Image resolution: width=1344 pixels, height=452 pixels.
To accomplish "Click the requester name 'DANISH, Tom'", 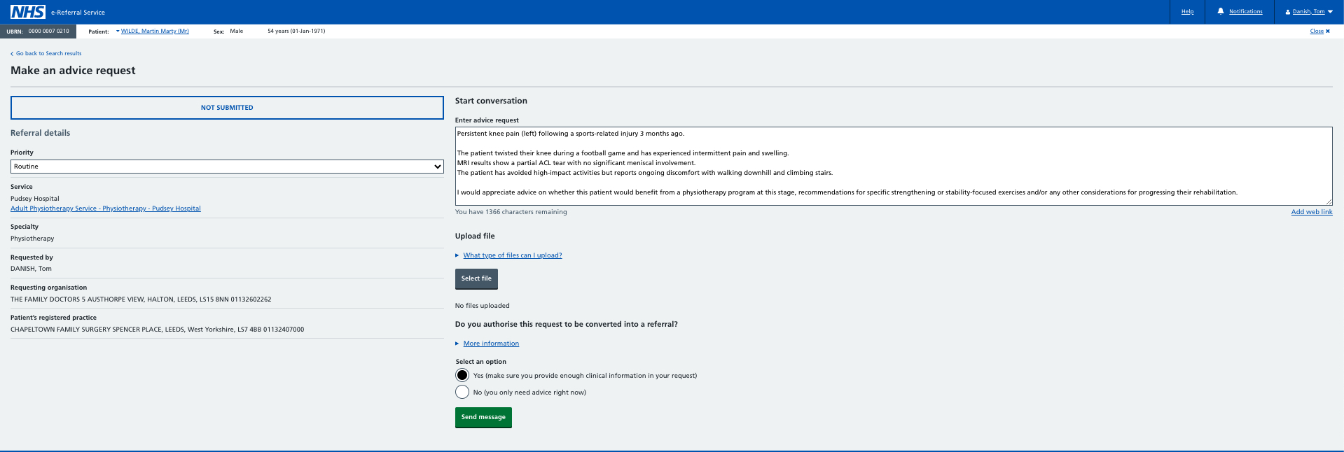I will [x=31, y=269].
